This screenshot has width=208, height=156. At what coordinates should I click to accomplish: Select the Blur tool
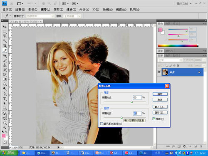(x=5, y=84)
